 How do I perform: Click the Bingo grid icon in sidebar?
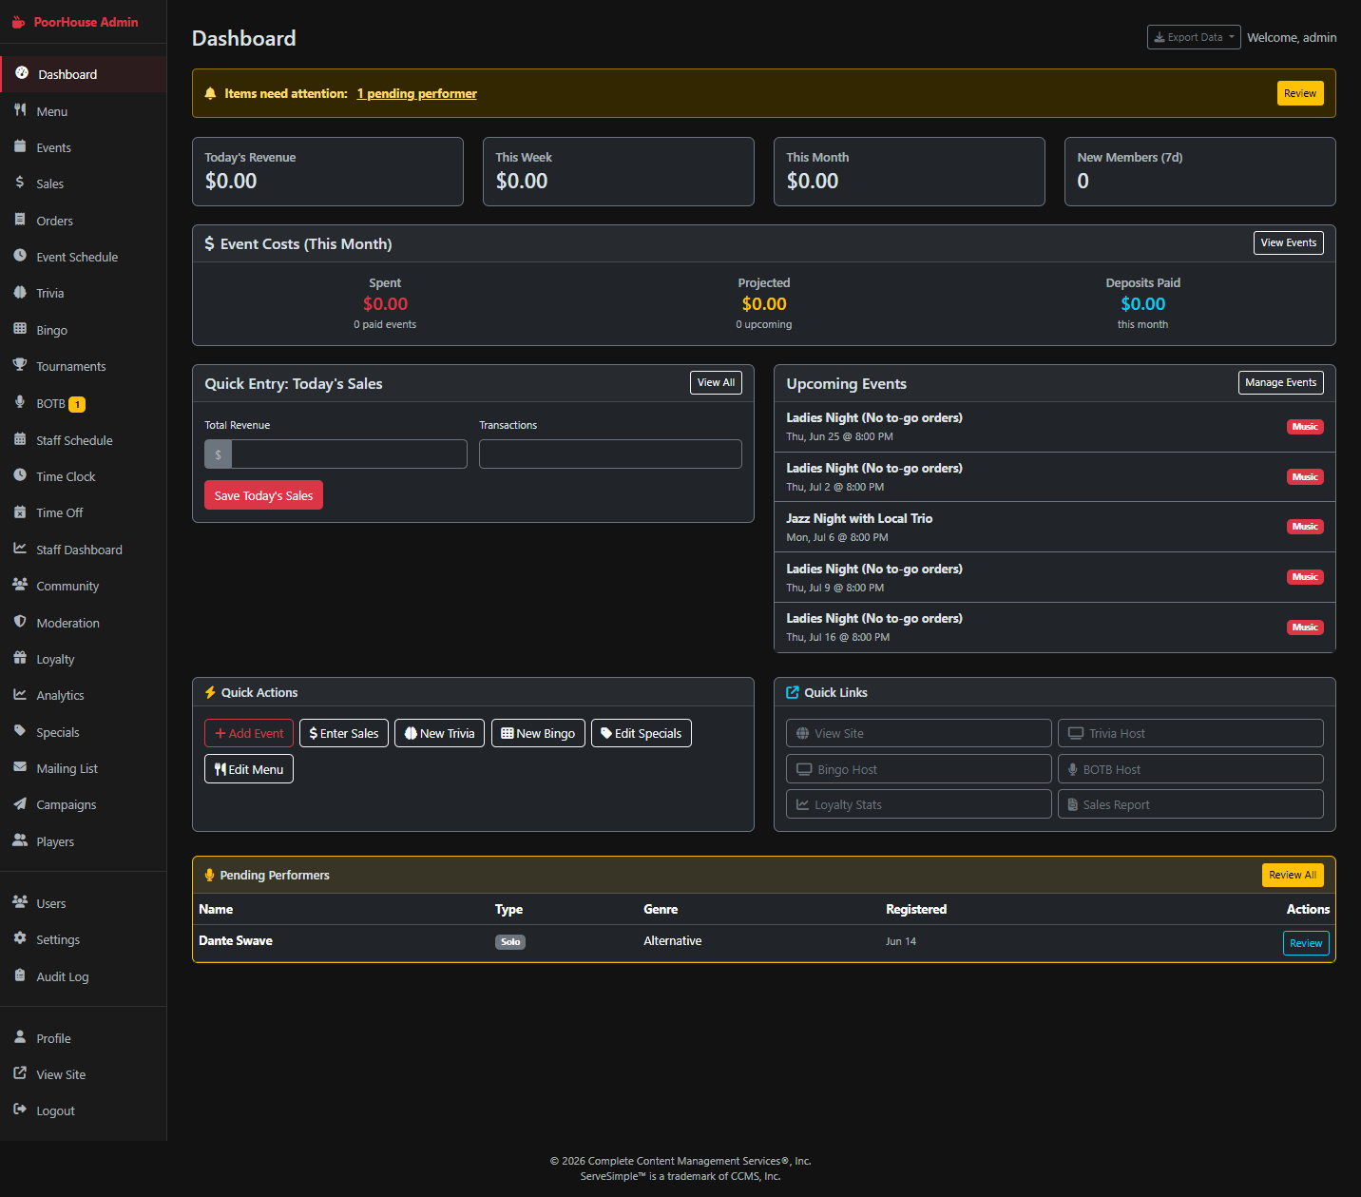tap(20, 329)
